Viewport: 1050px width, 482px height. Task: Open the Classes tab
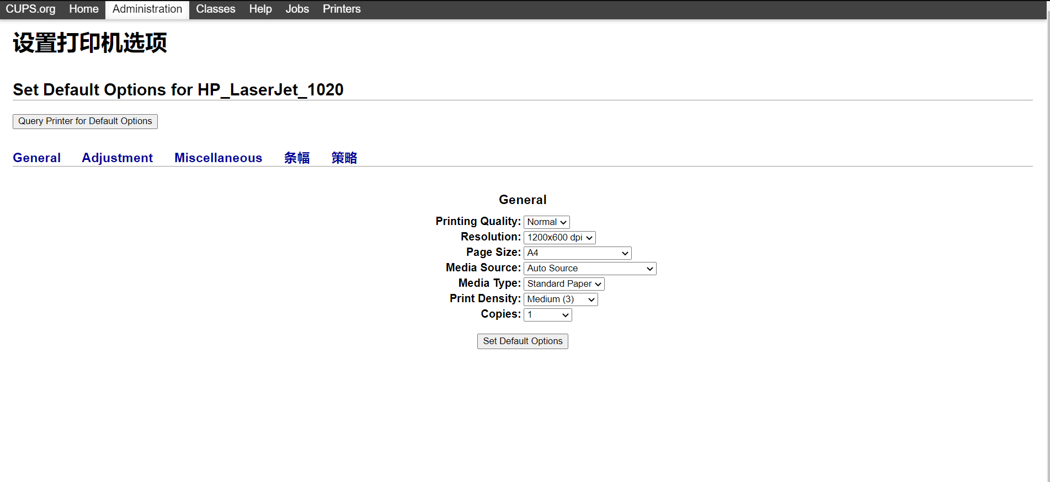click(216, 9)
